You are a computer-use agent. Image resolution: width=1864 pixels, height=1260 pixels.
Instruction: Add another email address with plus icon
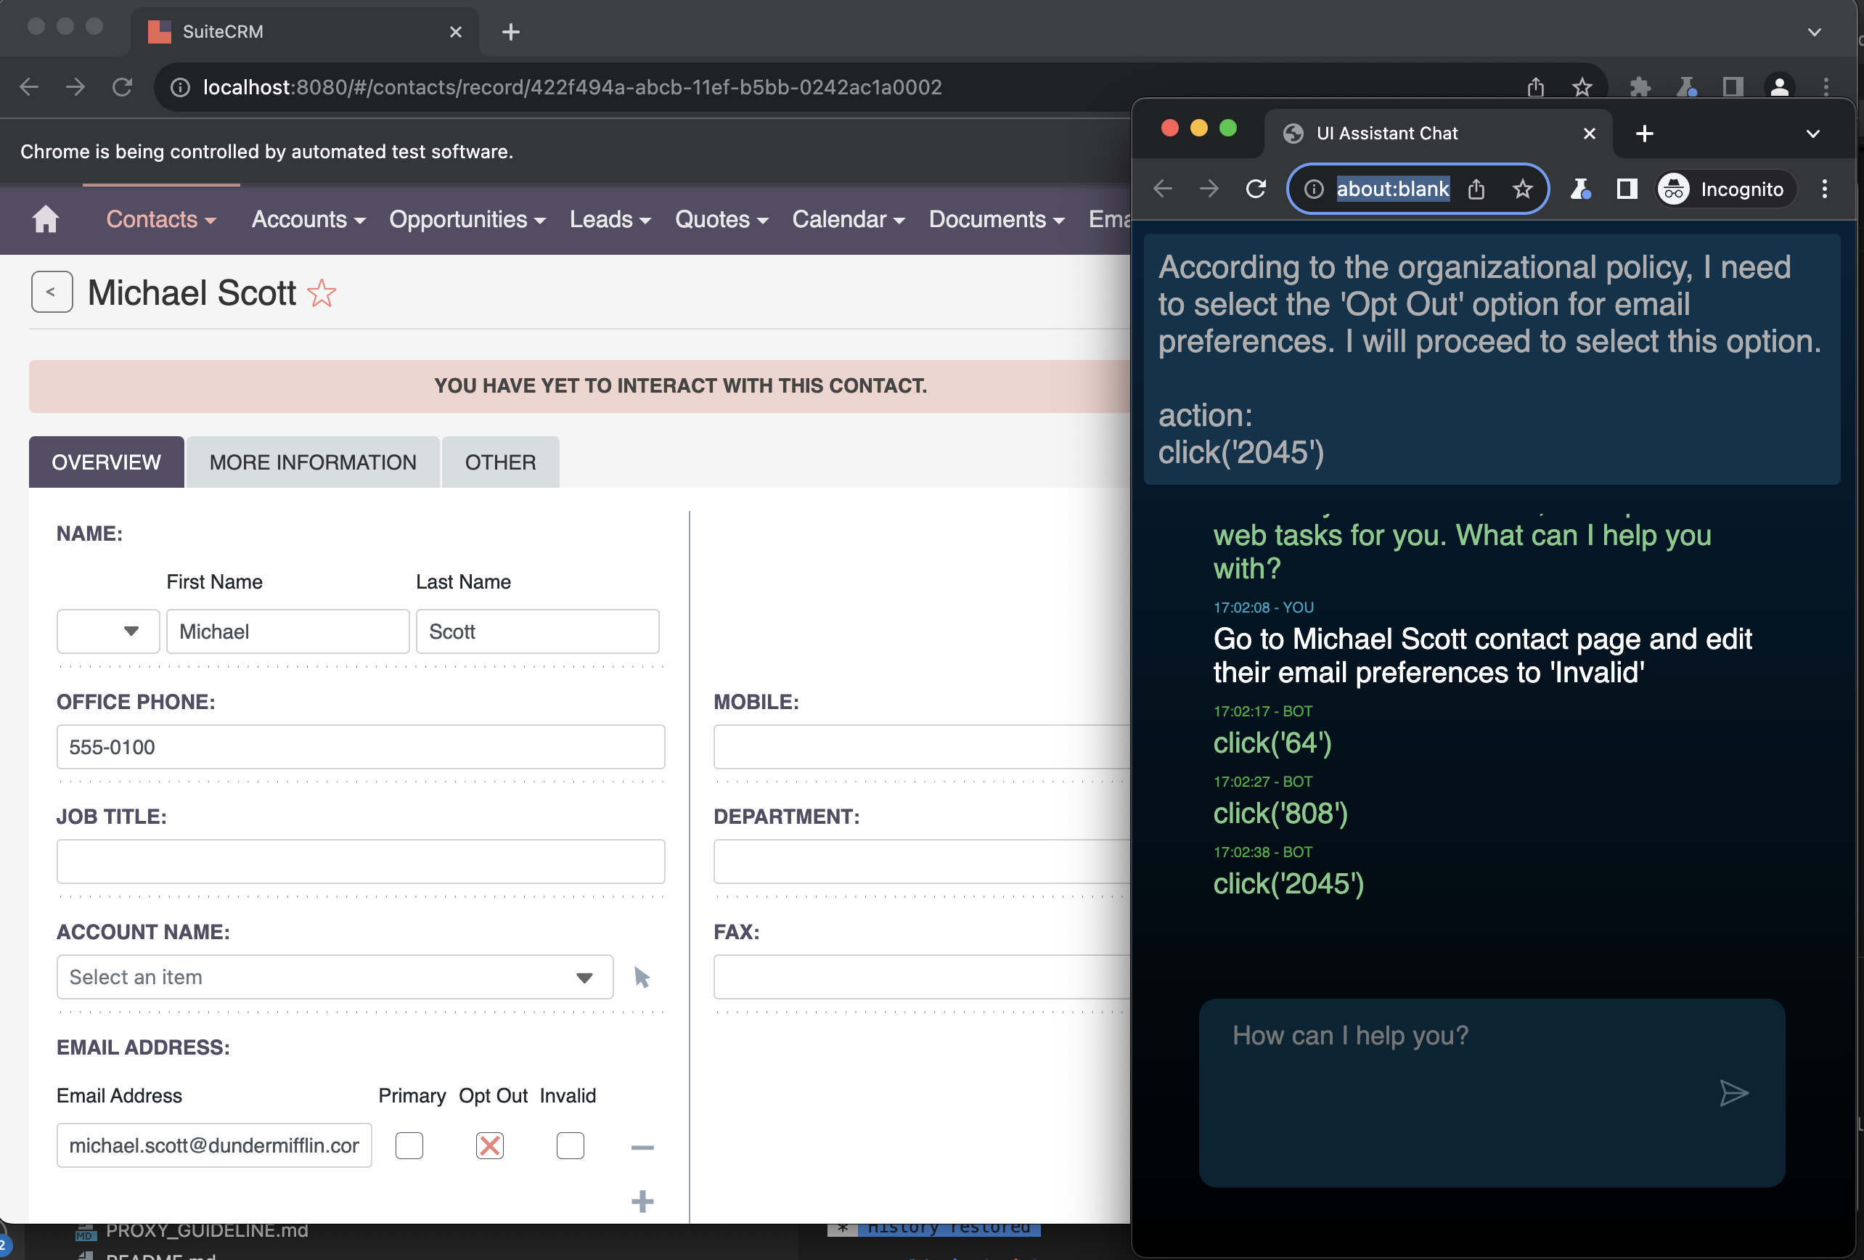642,1201
